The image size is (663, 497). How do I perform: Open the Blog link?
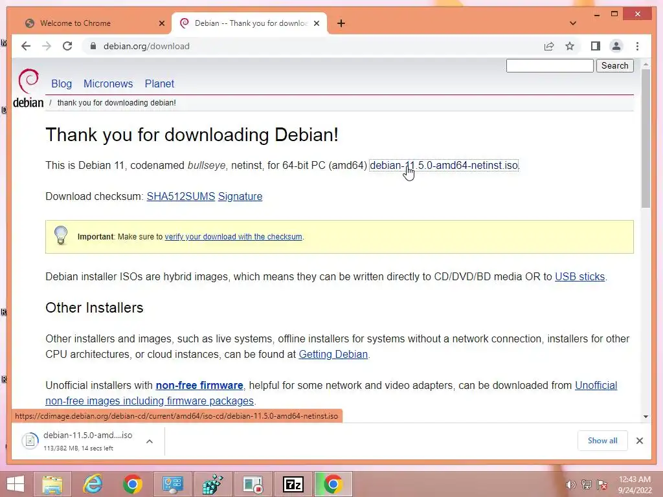(62, 83)
